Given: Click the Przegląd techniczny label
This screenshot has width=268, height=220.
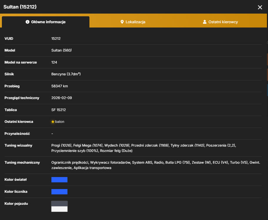Looking at the screenshot, I should pyautogui.click(x=22, y=98).
